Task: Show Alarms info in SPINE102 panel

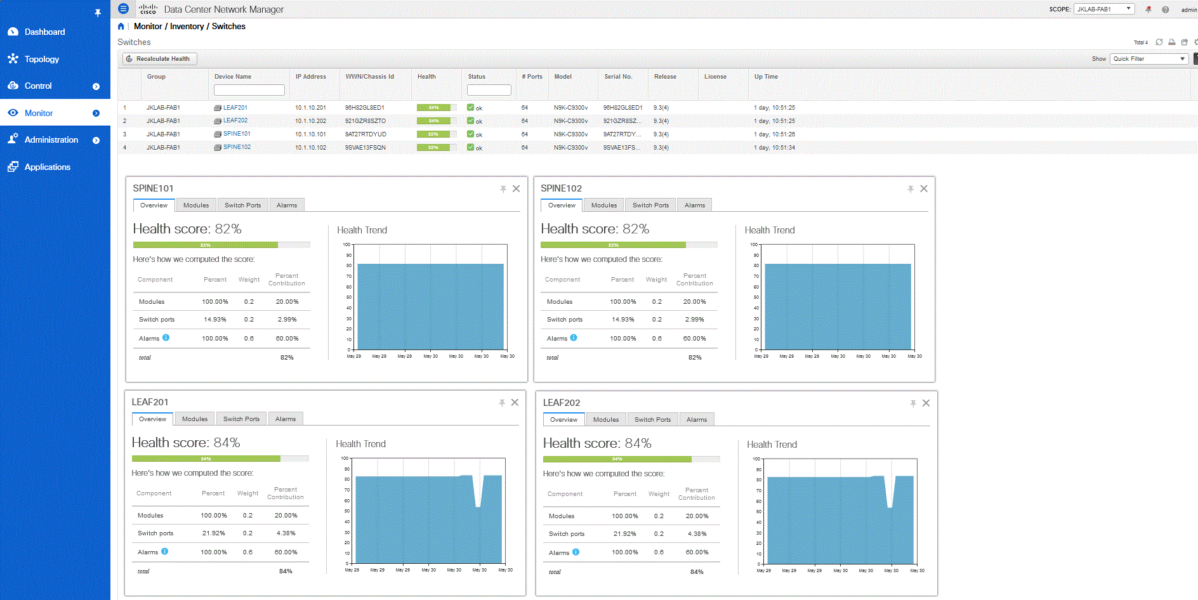Action: (574, 338)
